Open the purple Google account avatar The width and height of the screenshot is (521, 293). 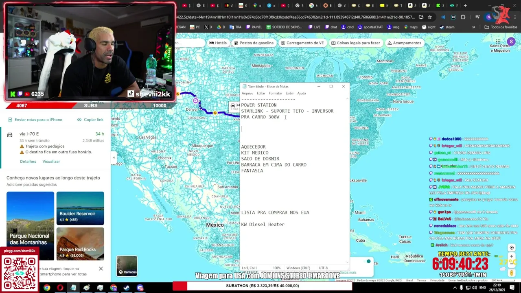coord(511,42)
